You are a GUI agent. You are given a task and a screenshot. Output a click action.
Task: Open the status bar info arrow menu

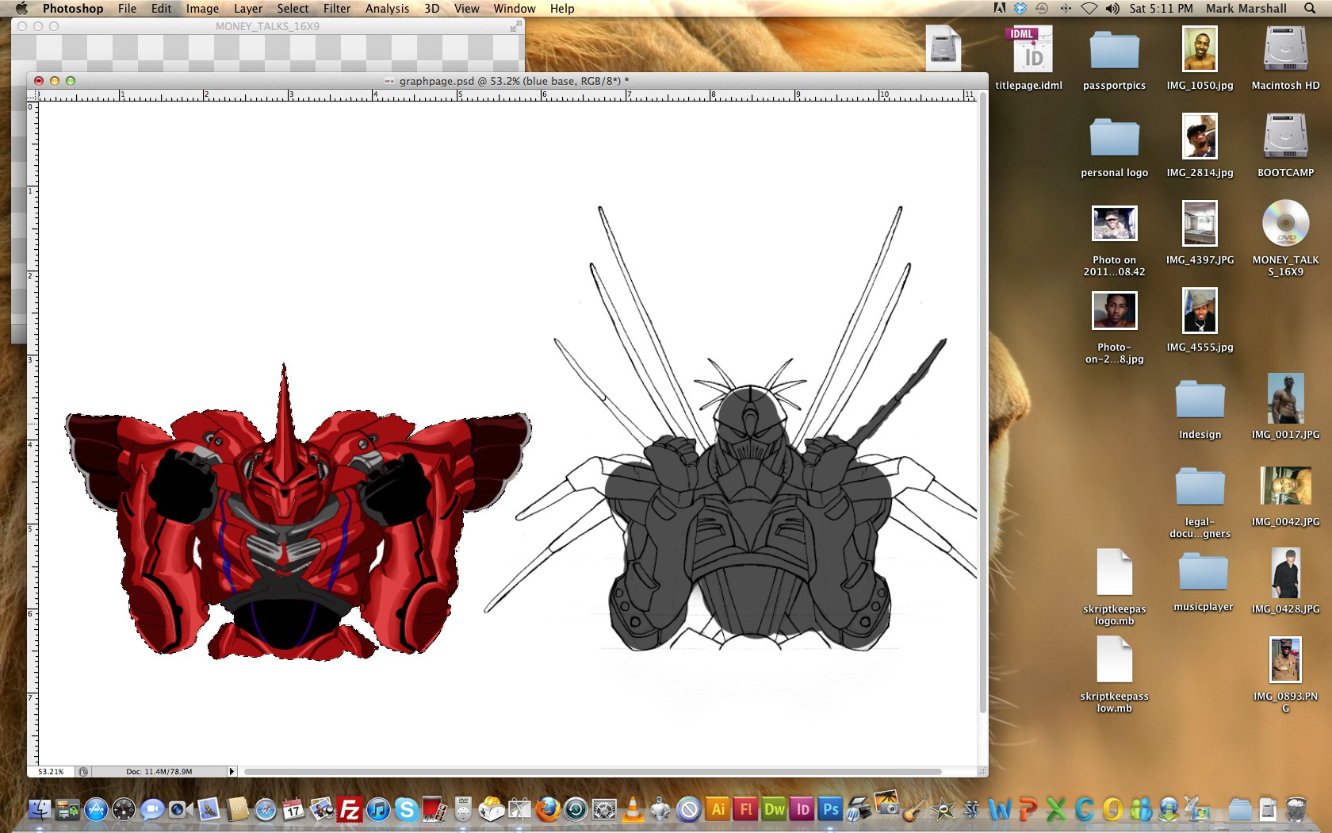[x=232, y=771]
